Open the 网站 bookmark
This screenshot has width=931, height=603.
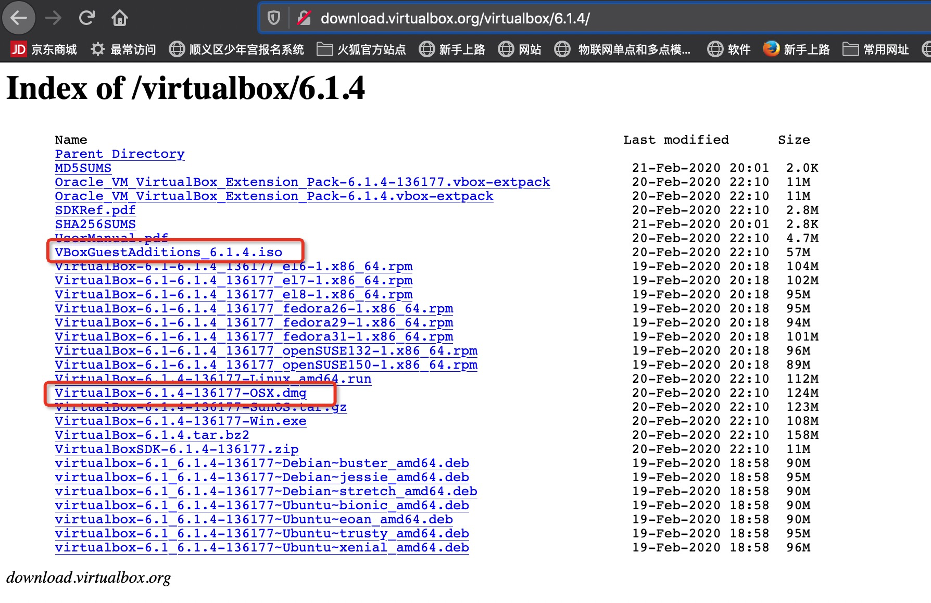520,49
